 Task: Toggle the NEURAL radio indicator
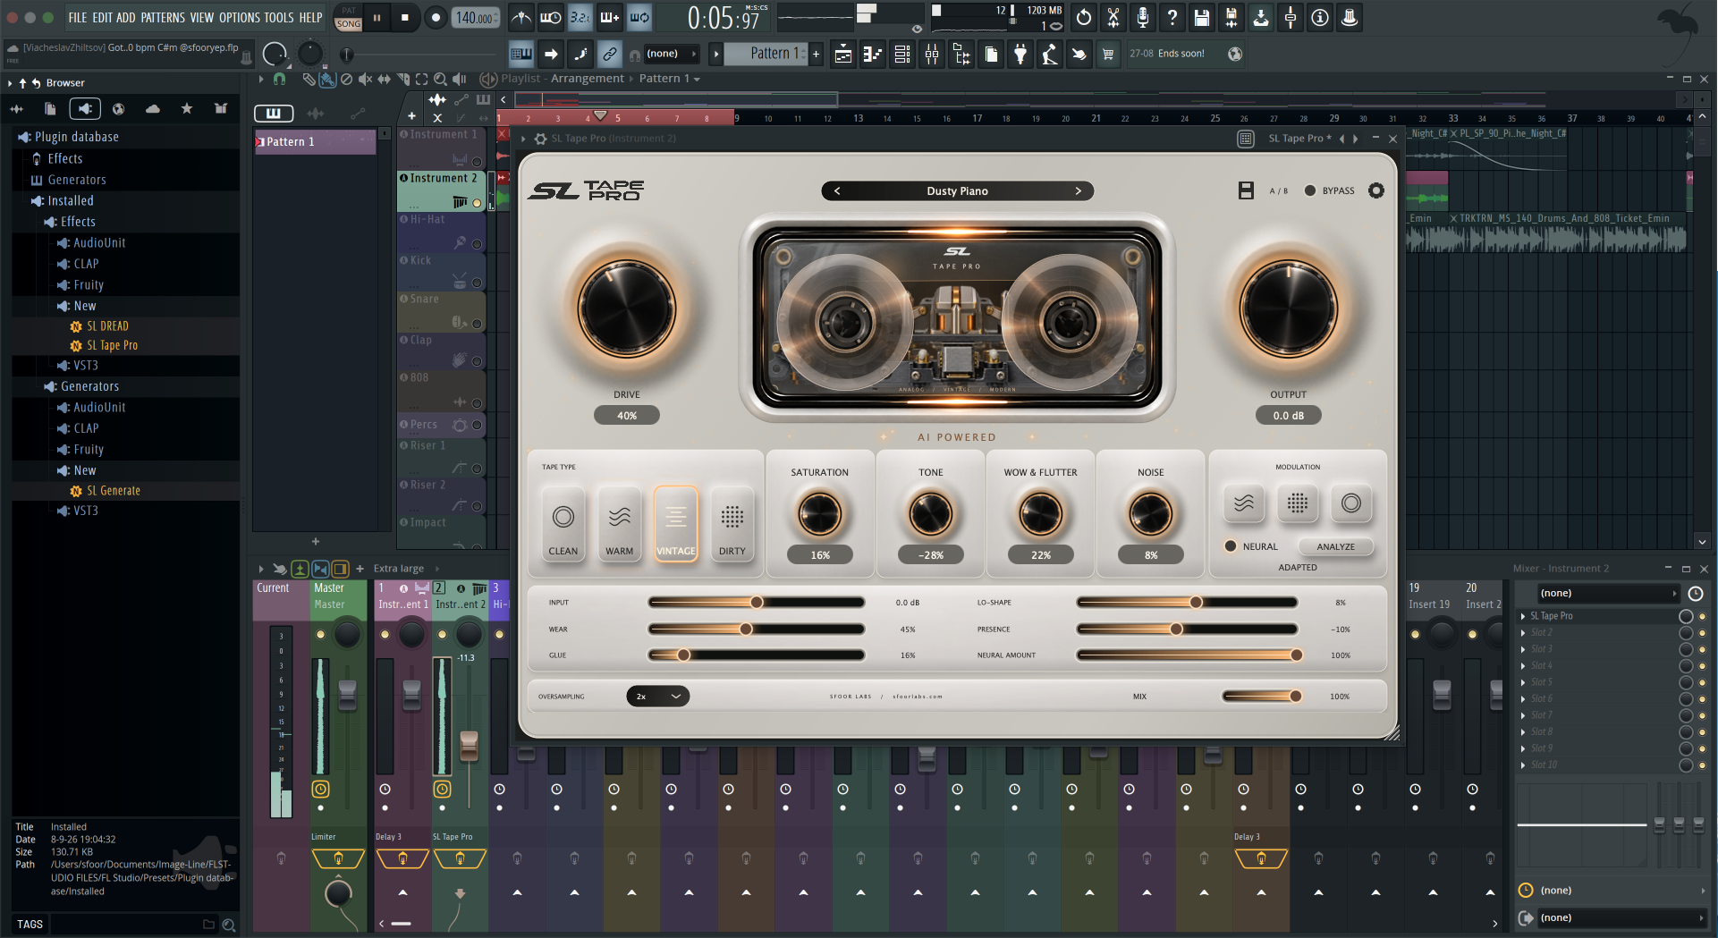pos(1231,546)
